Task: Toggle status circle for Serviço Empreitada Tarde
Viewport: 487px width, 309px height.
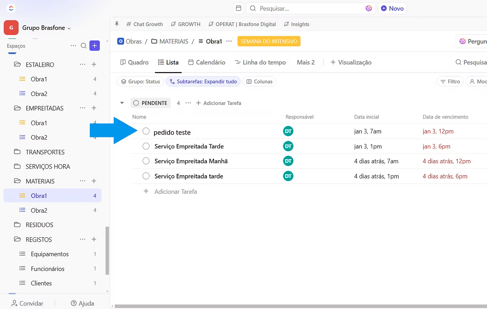Action: [146, 146]
